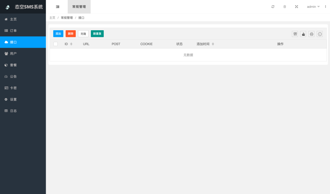The image size is (330, 194).
Task: Click the blue 添加 button
Action: (x=58, y=34)
